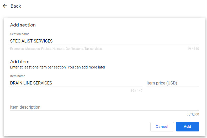
Task: Select the Item price (USD) field
Action: [173, 83]
